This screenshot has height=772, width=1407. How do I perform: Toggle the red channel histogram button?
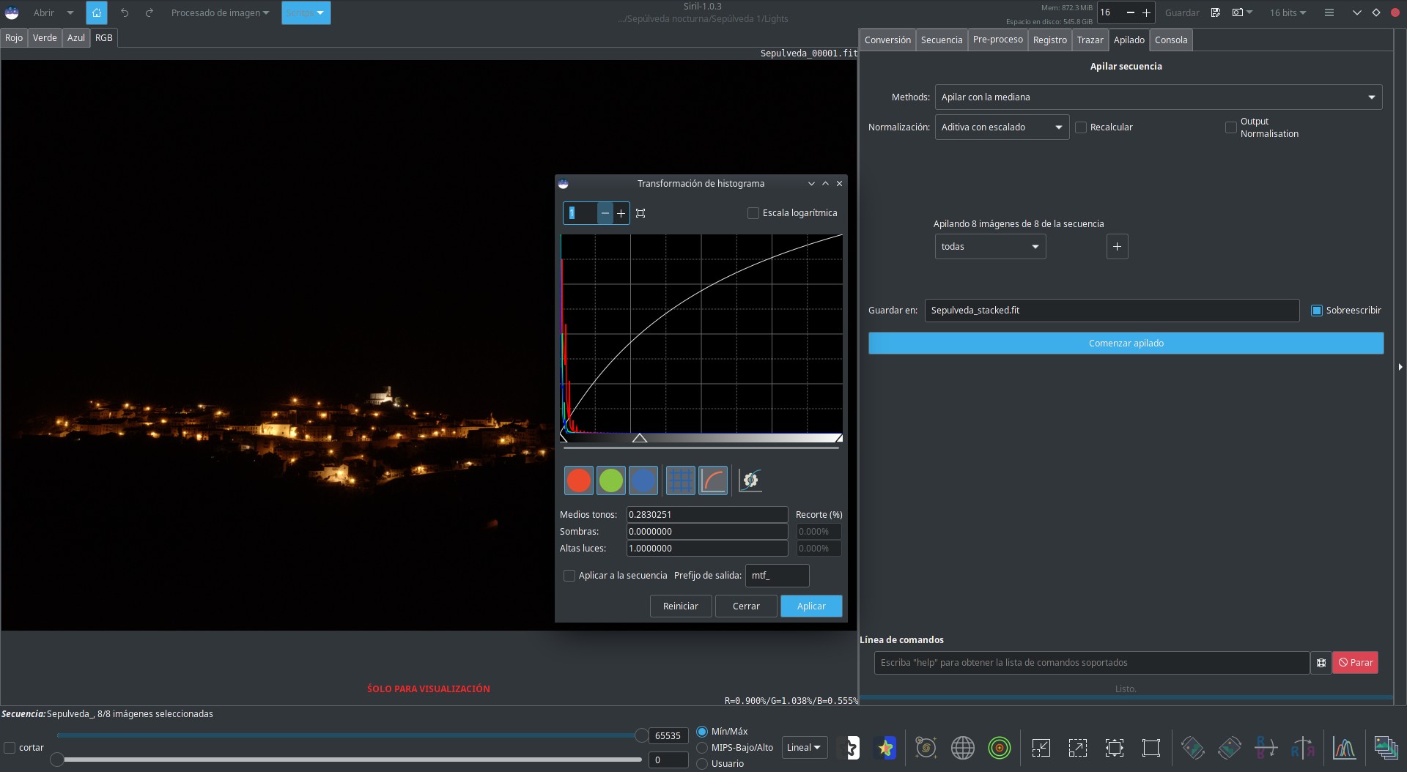tap(578, 480)
